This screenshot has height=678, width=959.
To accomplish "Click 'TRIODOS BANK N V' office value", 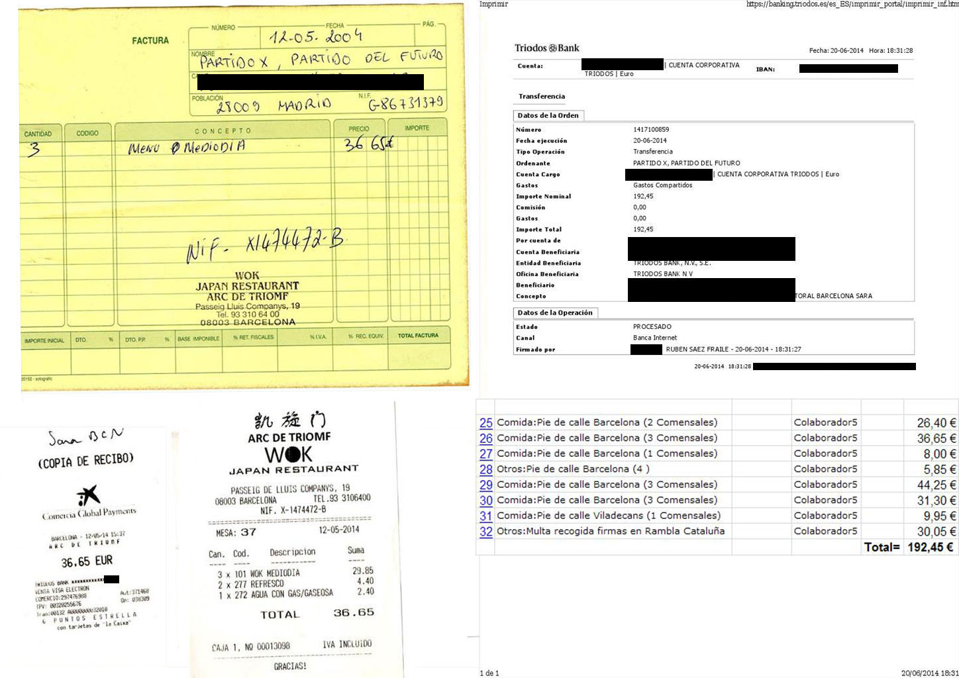I will click(x=663, y=274).
